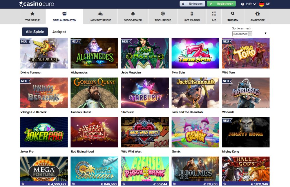Click the Divine Fortune title link
Screen dimensions: 290x187
pos(30,73)
